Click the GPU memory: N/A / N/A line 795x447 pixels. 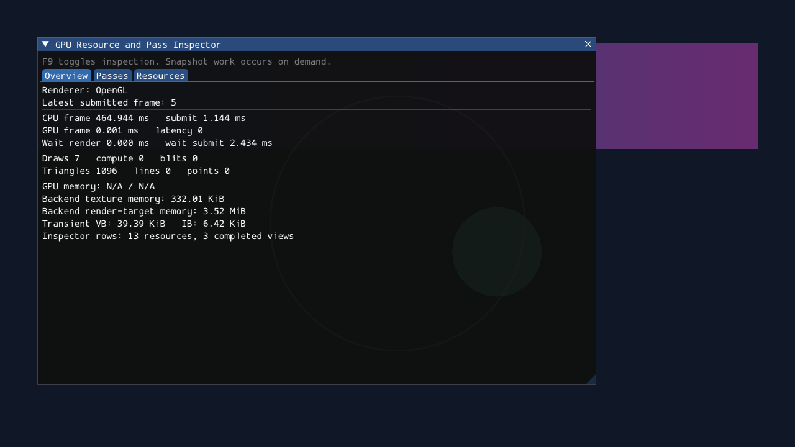[x=99, y=186]
